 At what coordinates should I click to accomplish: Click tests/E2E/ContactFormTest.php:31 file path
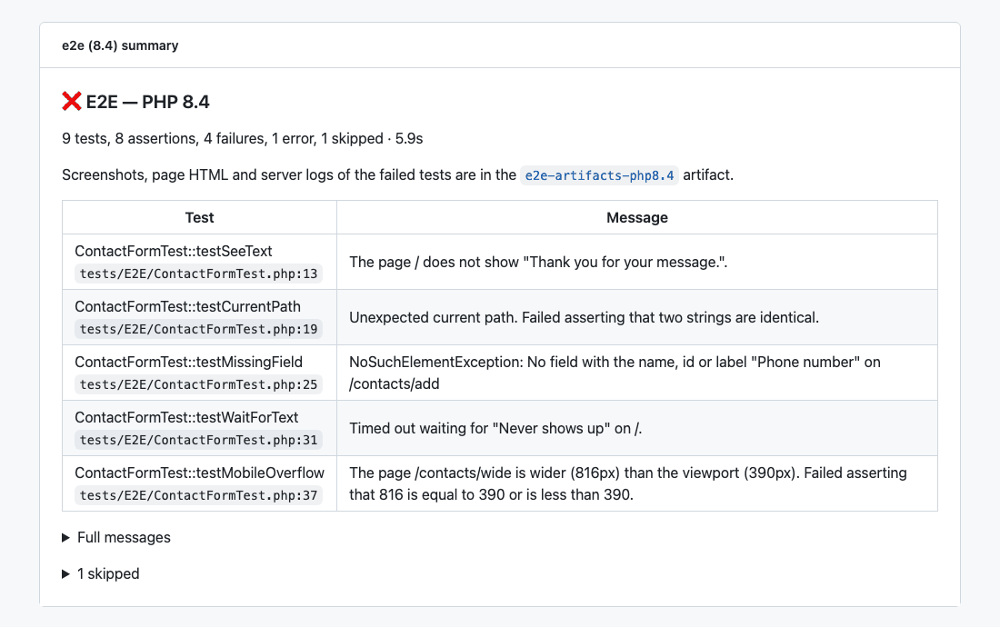[198, 440]
